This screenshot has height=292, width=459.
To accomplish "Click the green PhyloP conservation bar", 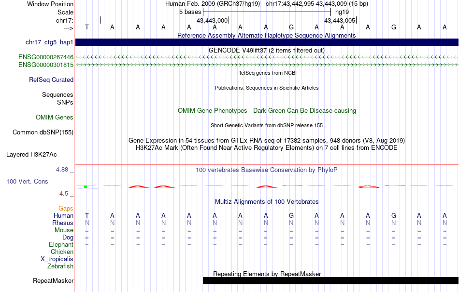I will [x=86, y=186].
